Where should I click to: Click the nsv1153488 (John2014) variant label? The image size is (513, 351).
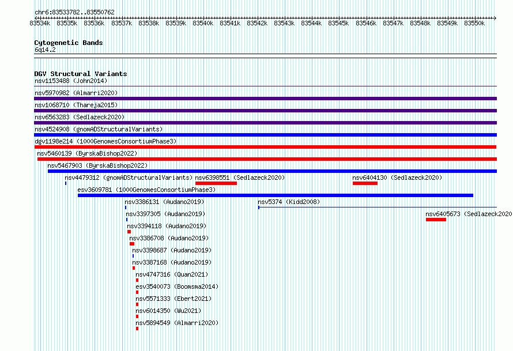pos(71,81)
